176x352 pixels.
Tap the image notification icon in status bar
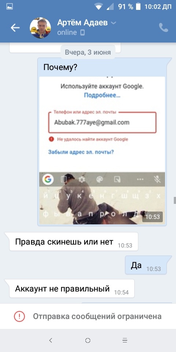click(10, 7)
